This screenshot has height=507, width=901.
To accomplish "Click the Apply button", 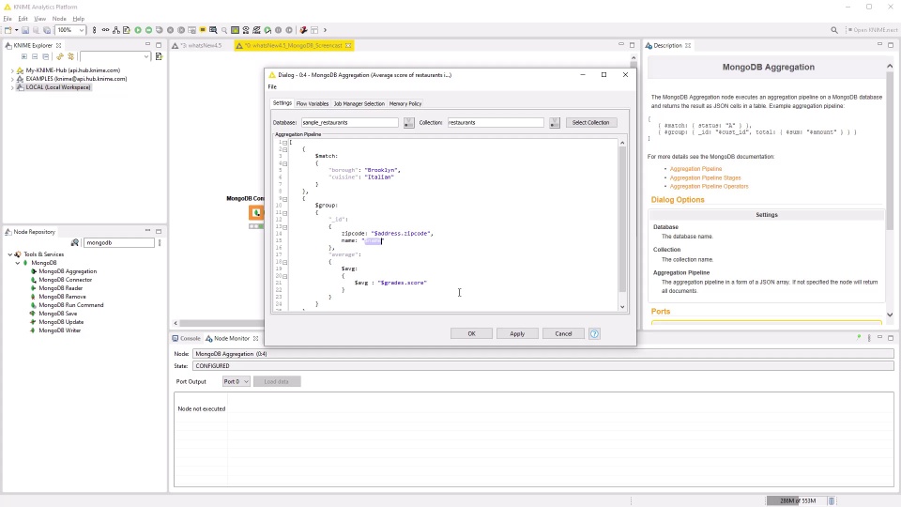I will pyautogui.click(x=517, y=333).
